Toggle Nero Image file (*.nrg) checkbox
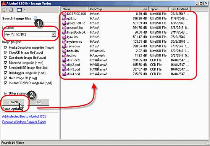Viewport: 210px width, 146px height. pyautogui.click(x=5, y=78)
